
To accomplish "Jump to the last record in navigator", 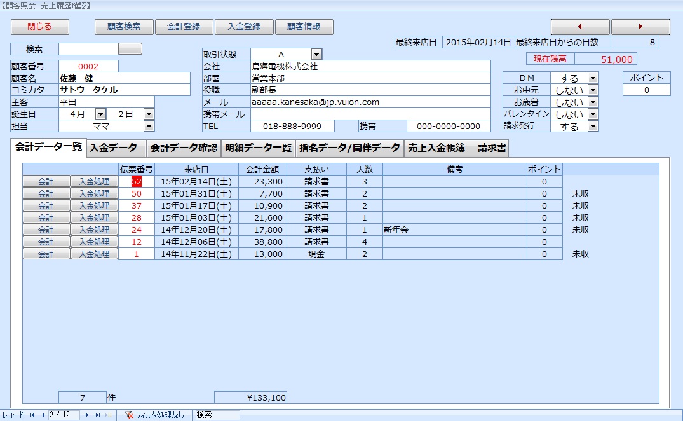I will (98, 415).
